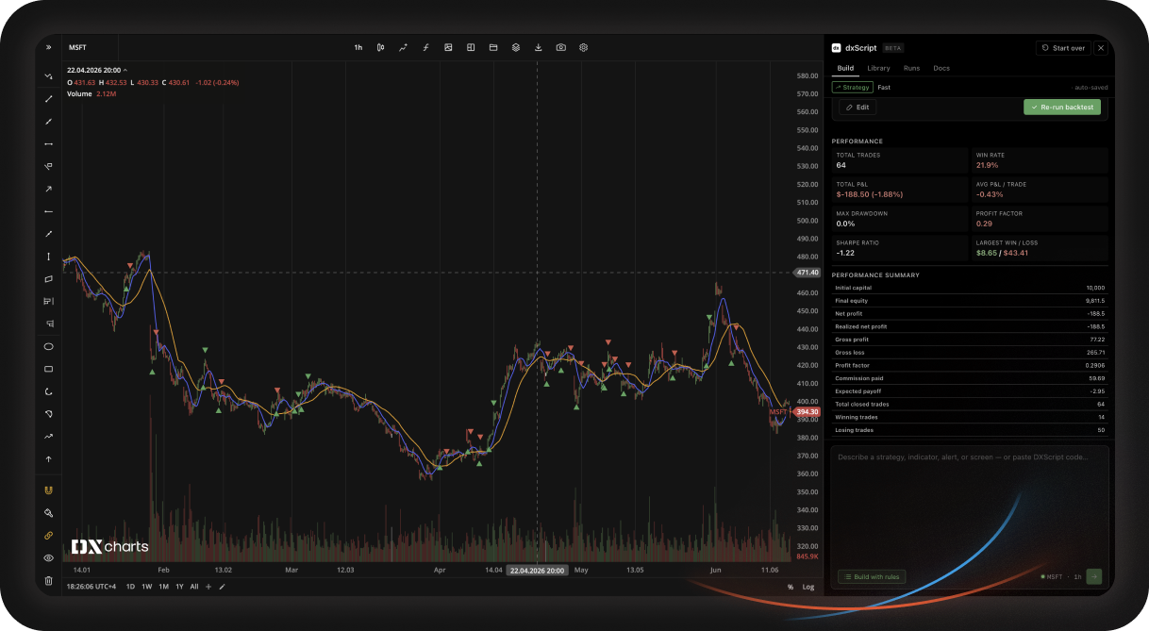The width and height of the screenshot is (1149, 631).
Task: Click Re-run backtest button
Action: (x=1062, y=108)
